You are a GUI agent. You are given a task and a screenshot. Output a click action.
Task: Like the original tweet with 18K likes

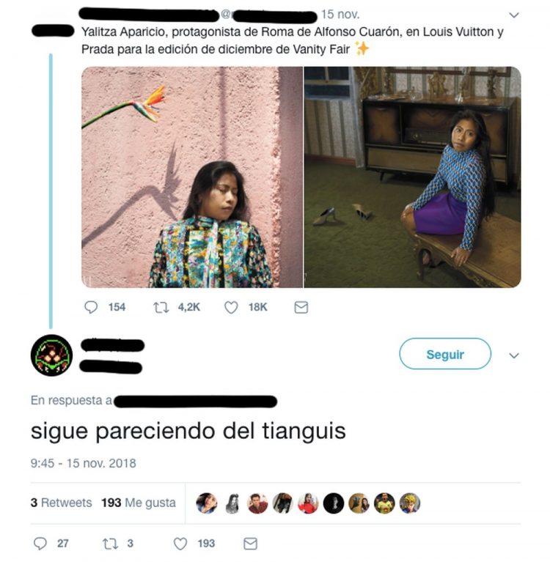[x=231, y=308]
